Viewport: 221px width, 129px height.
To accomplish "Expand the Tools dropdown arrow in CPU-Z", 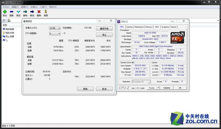I will pos(158,88).
